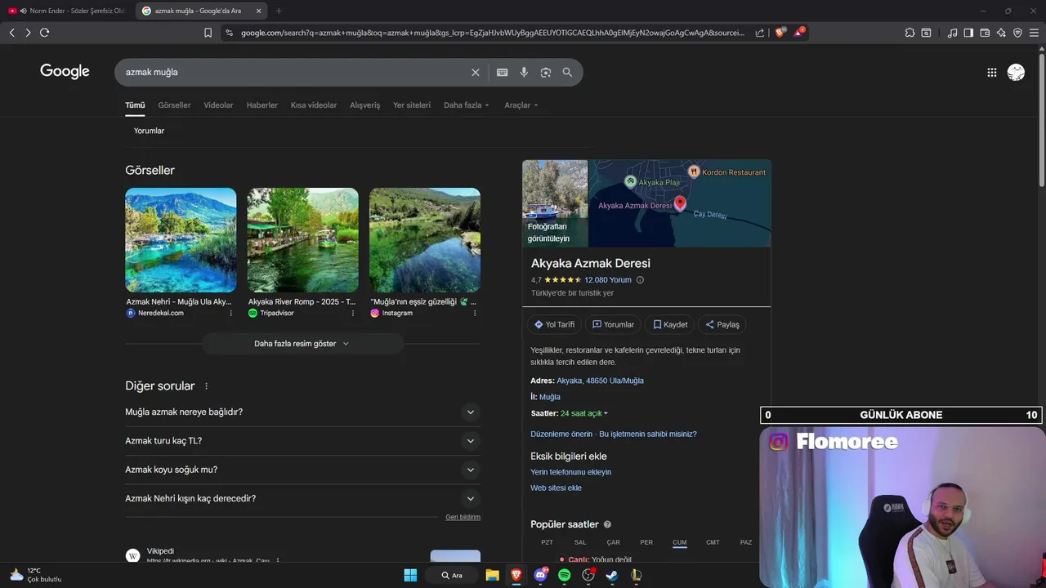Select CUM day in popular hours
This screenshot has height=588, width=1046.
click(680, 542)
